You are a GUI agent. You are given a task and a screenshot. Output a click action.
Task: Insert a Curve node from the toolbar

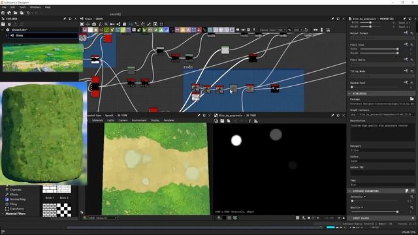106,30
